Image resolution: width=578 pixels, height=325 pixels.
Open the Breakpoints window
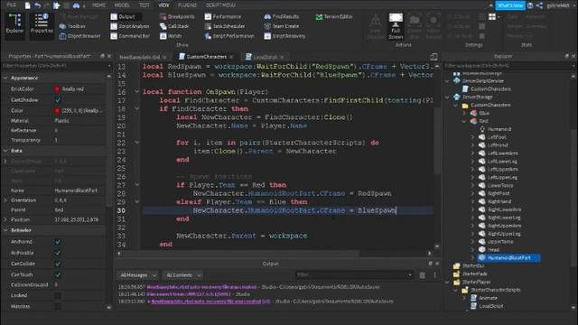pyautogui.click(x=177, y=16)
